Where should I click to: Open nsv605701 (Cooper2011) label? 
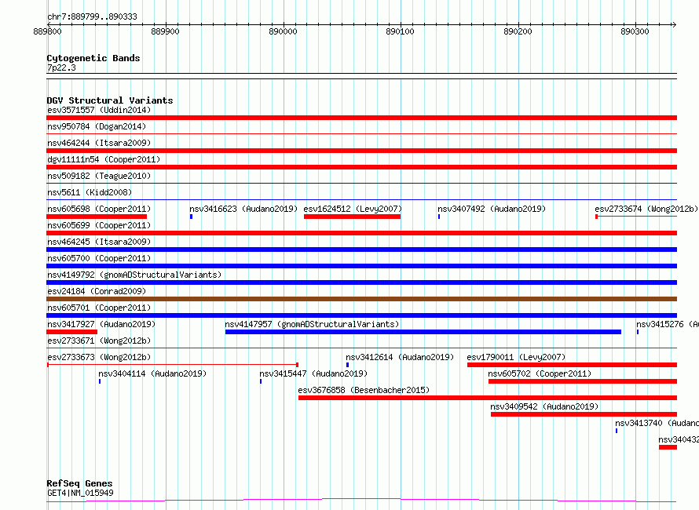[99, 308]
